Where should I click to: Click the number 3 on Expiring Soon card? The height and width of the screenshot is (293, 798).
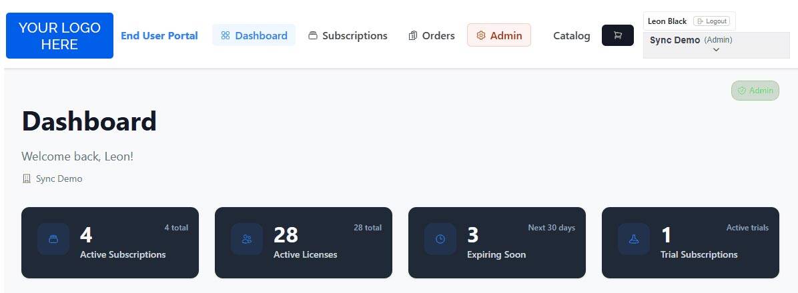click(x=473, y=235)
